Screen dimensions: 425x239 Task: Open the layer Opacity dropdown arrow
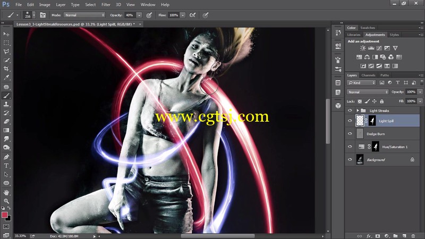point(420,92)
